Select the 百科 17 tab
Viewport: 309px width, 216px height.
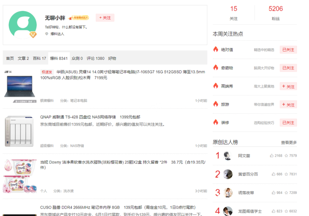tap(39, 58)
